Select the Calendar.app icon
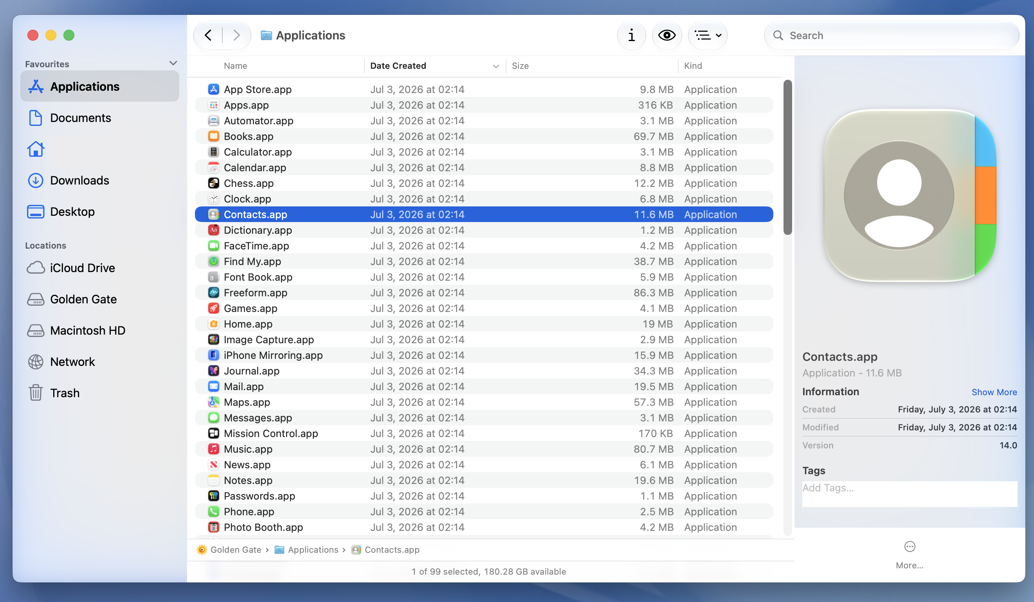This screenshot has width=1034, height=602. point(213,168)
